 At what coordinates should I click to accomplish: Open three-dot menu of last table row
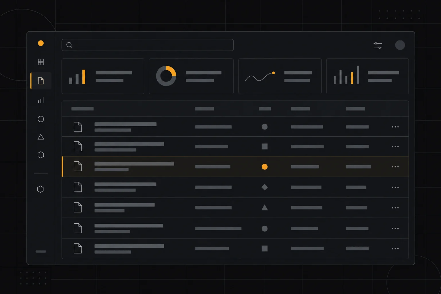click(x=395, y=249)
